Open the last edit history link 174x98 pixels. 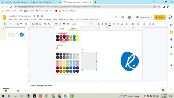point(87,19)
